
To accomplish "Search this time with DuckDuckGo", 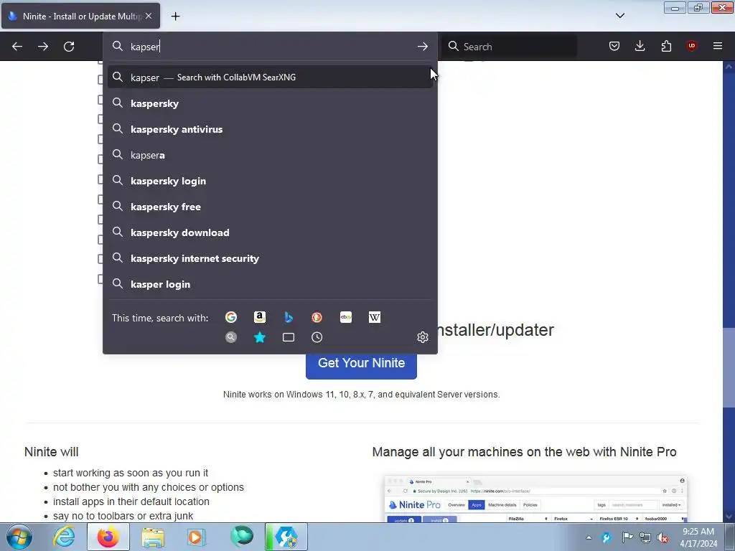I will click(x=317, y=317).
